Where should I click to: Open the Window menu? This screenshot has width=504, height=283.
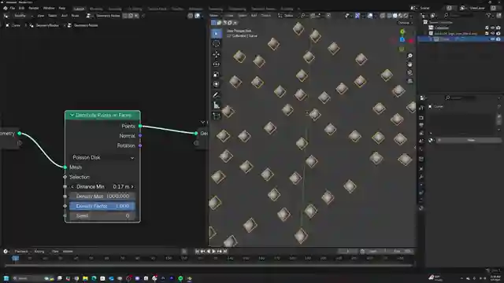point(49,8)
